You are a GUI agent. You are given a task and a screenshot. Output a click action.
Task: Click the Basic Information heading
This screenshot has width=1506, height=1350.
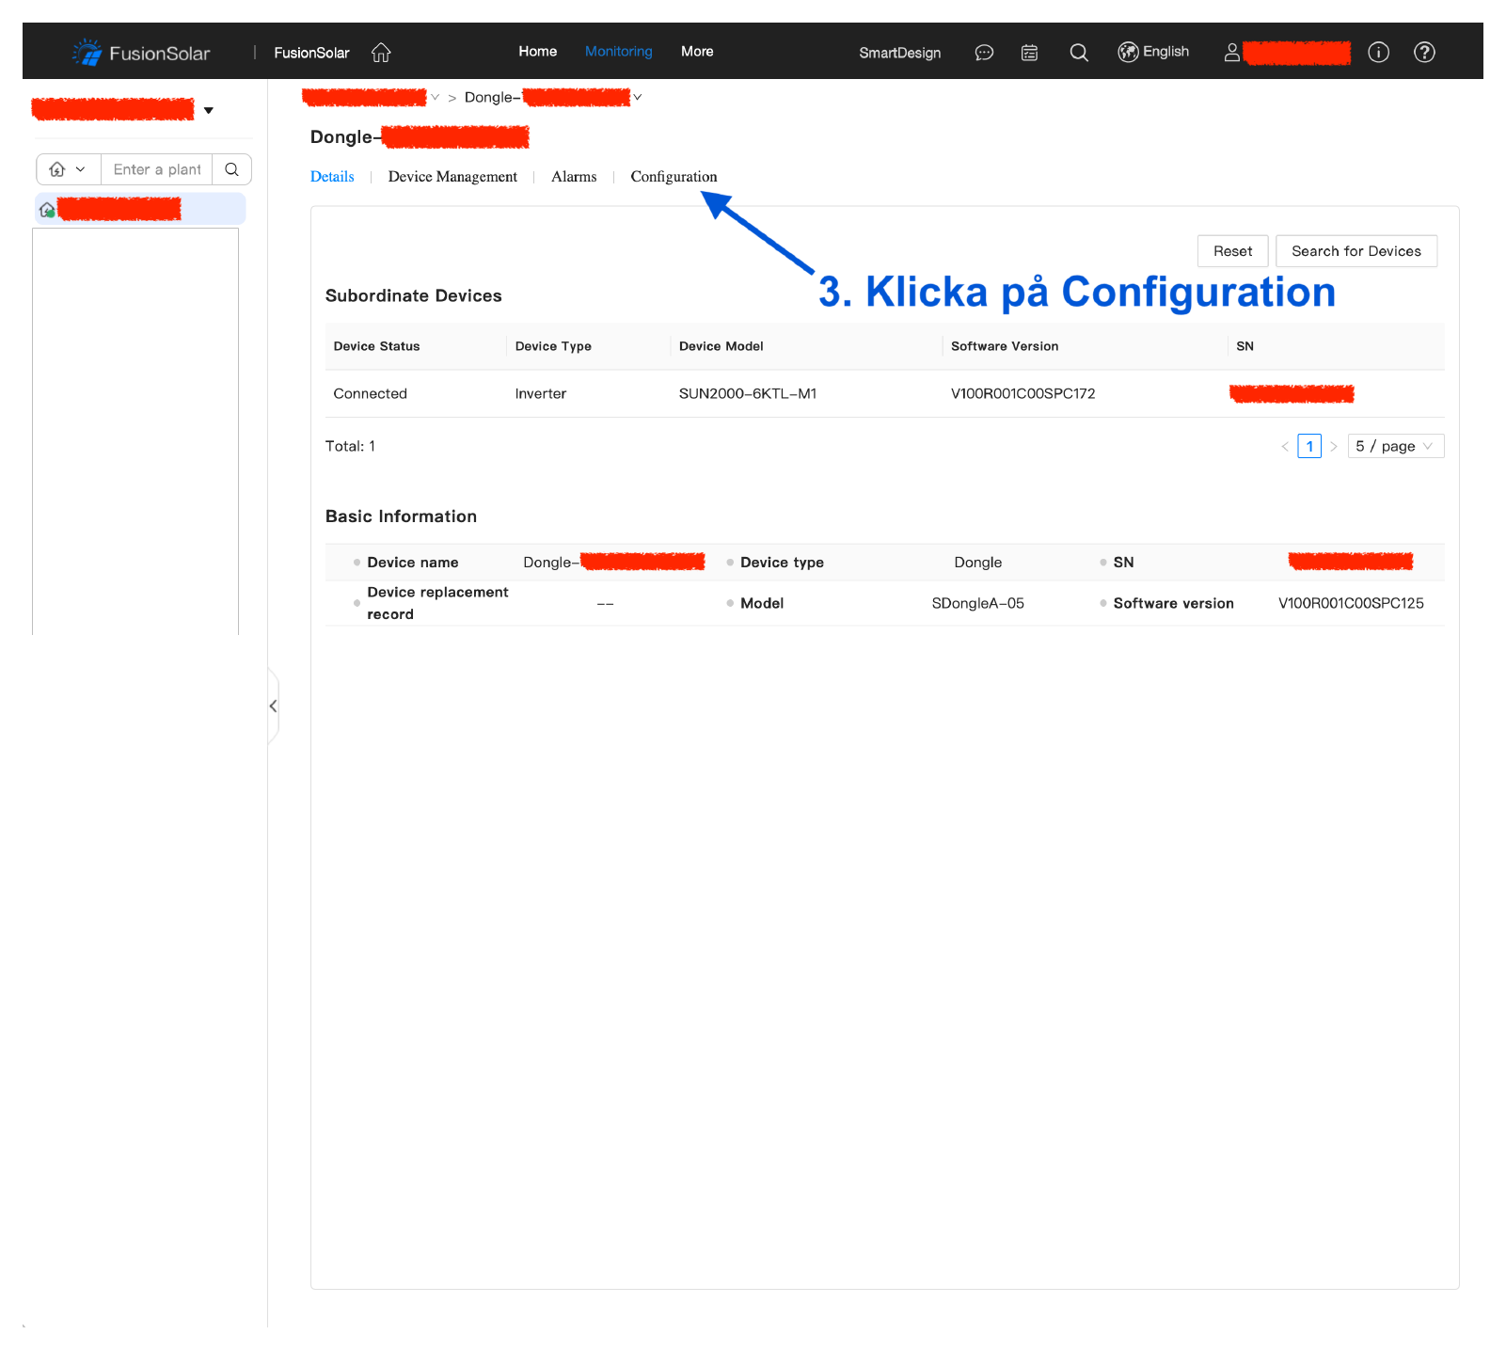[x=401, y=516]
